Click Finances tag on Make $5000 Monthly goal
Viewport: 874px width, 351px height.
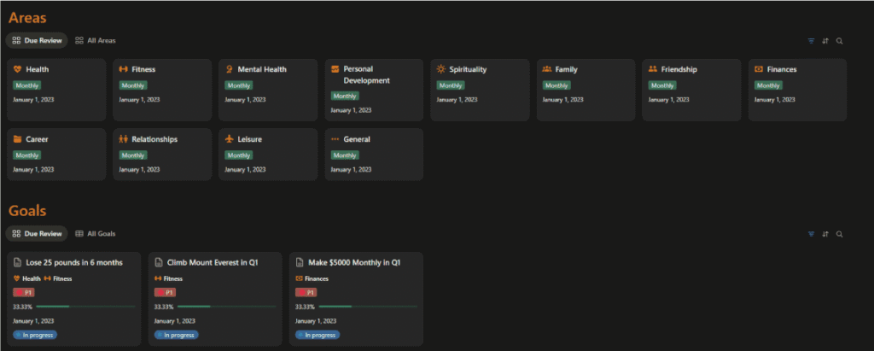(312, 278)
